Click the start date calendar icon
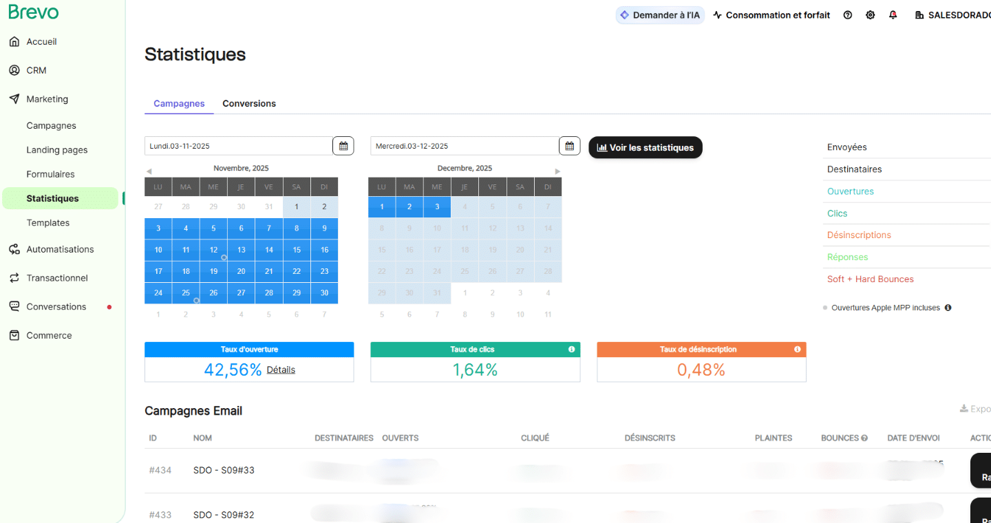This screenshot has height=523, width=991. [x=343, y=146]
